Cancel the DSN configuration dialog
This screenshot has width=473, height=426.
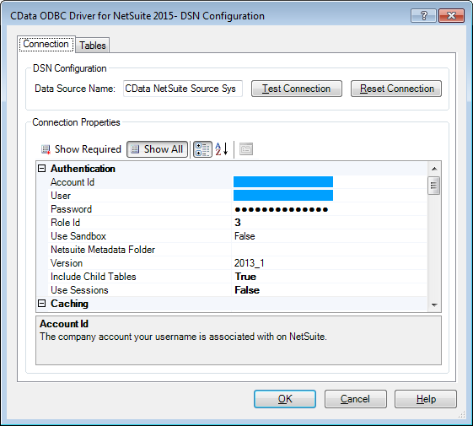(x=356, y=399)
